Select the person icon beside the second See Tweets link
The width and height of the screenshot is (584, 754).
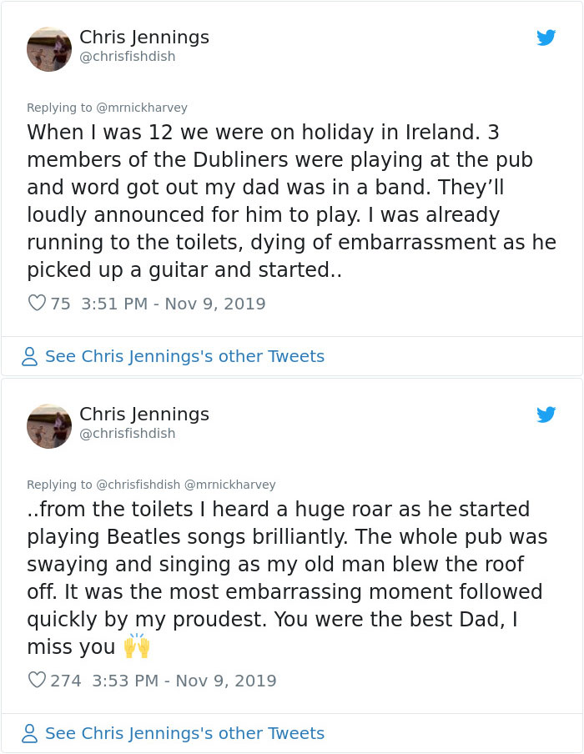(x=30, y=733)
